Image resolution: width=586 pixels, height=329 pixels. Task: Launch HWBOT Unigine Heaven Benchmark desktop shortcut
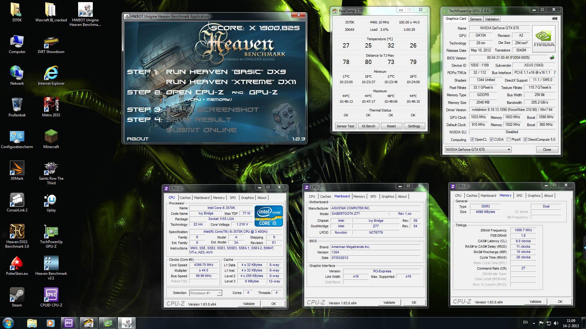coord(85,14)
